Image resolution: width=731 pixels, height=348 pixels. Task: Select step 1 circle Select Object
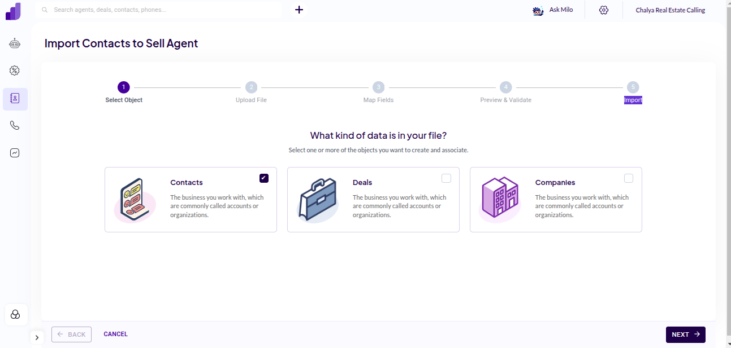point(124,87)
